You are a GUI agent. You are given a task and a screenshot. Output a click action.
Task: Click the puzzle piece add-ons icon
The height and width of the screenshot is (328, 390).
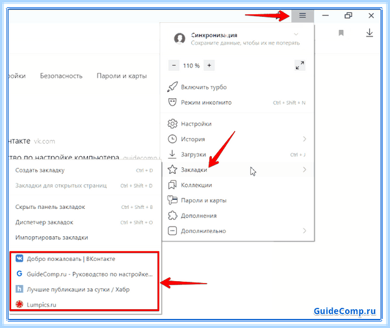click(x=172, y=215)
